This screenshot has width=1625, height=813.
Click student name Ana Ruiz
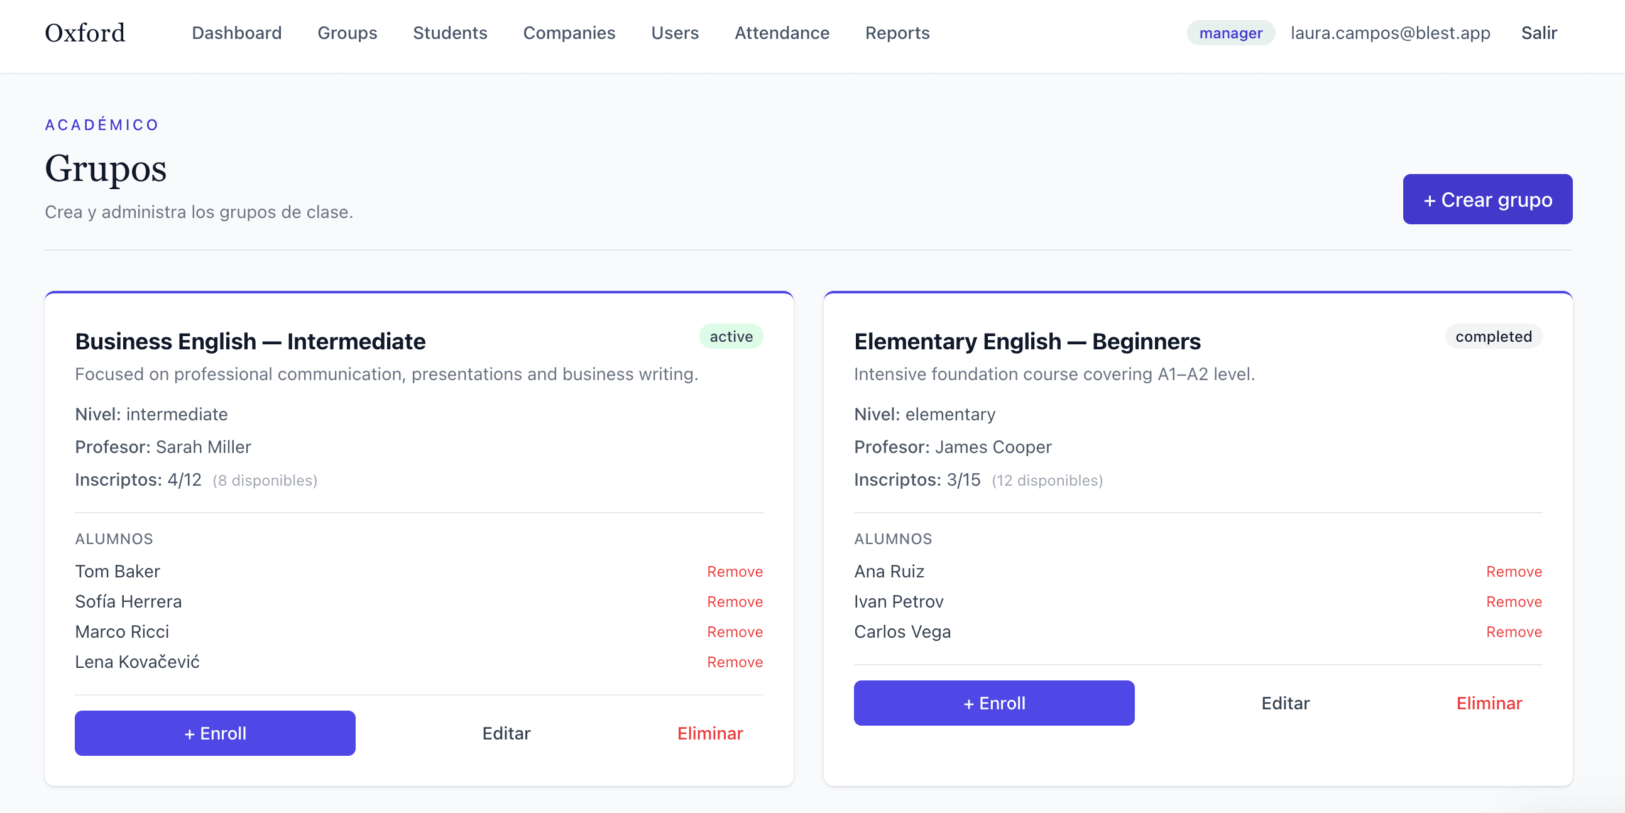point(889,572)
